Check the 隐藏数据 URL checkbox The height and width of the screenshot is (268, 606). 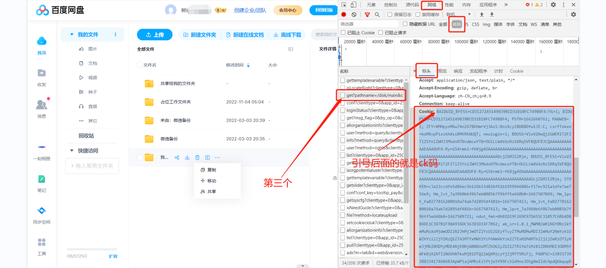(405, 24)
